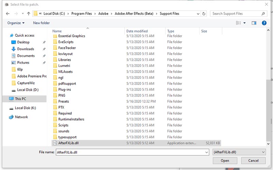This screenshot has height=170, width=273.
Task: Click Adobe in the address path
Action: click(103, 14)
